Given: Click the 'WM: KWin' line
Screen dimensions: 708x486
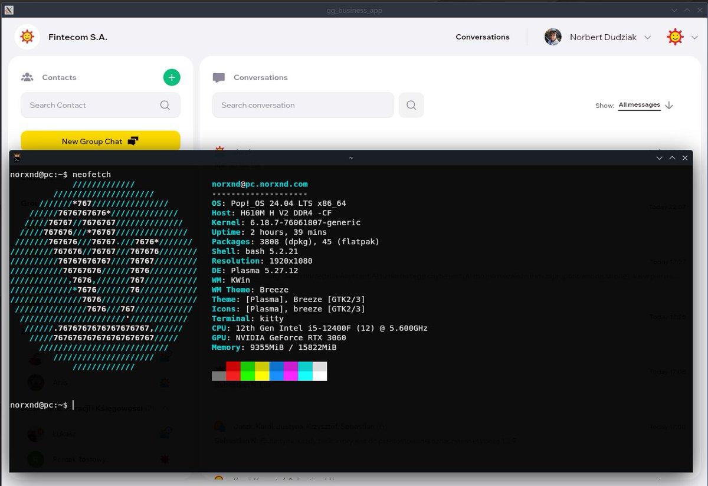Looking at the screenshot, I should tap(231, 280).
